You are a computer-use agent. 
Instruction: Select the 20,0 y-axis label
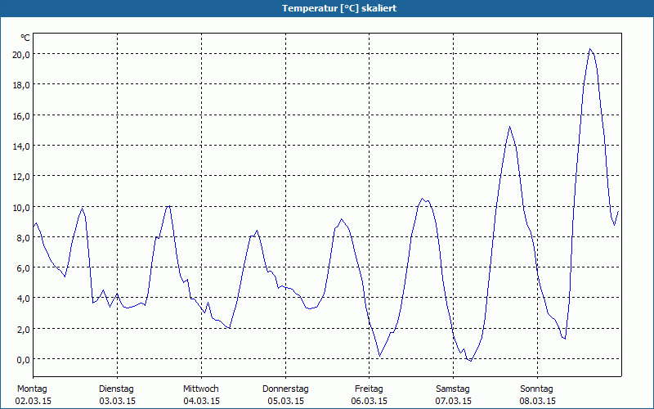click(20, 54)
